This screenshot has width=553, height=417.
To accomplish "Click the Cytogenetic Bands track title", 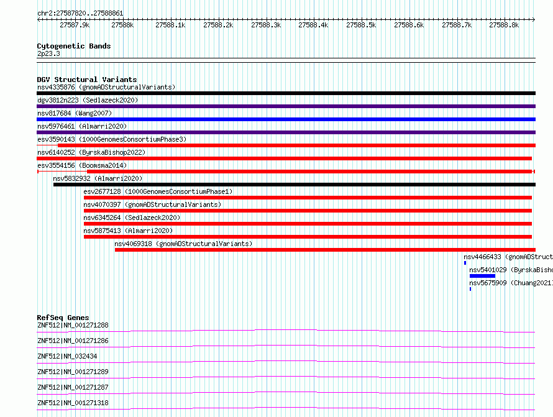I will tap(74, 46).
